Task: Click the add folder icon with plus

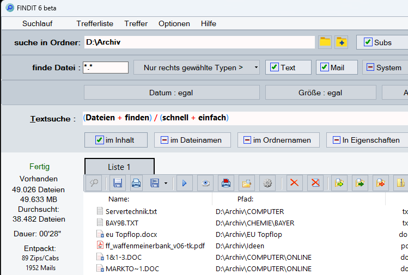Action: (x=342, y=42)
